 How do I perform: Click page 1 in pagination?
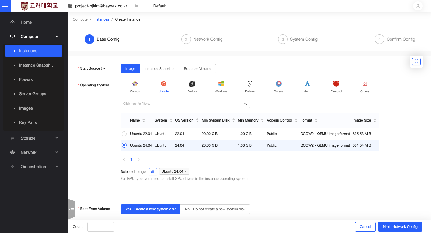(x=131, y=160)
